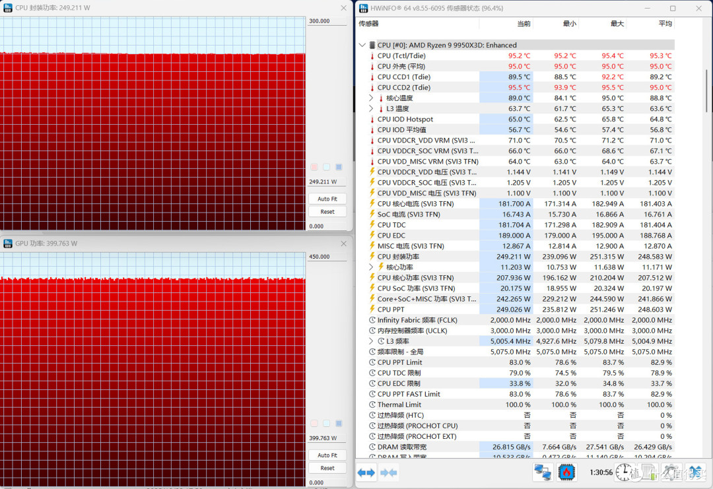Viewport: 713px width, 489px height.
Task: Expand the 核心功率 sensor row
Action: 371,267
